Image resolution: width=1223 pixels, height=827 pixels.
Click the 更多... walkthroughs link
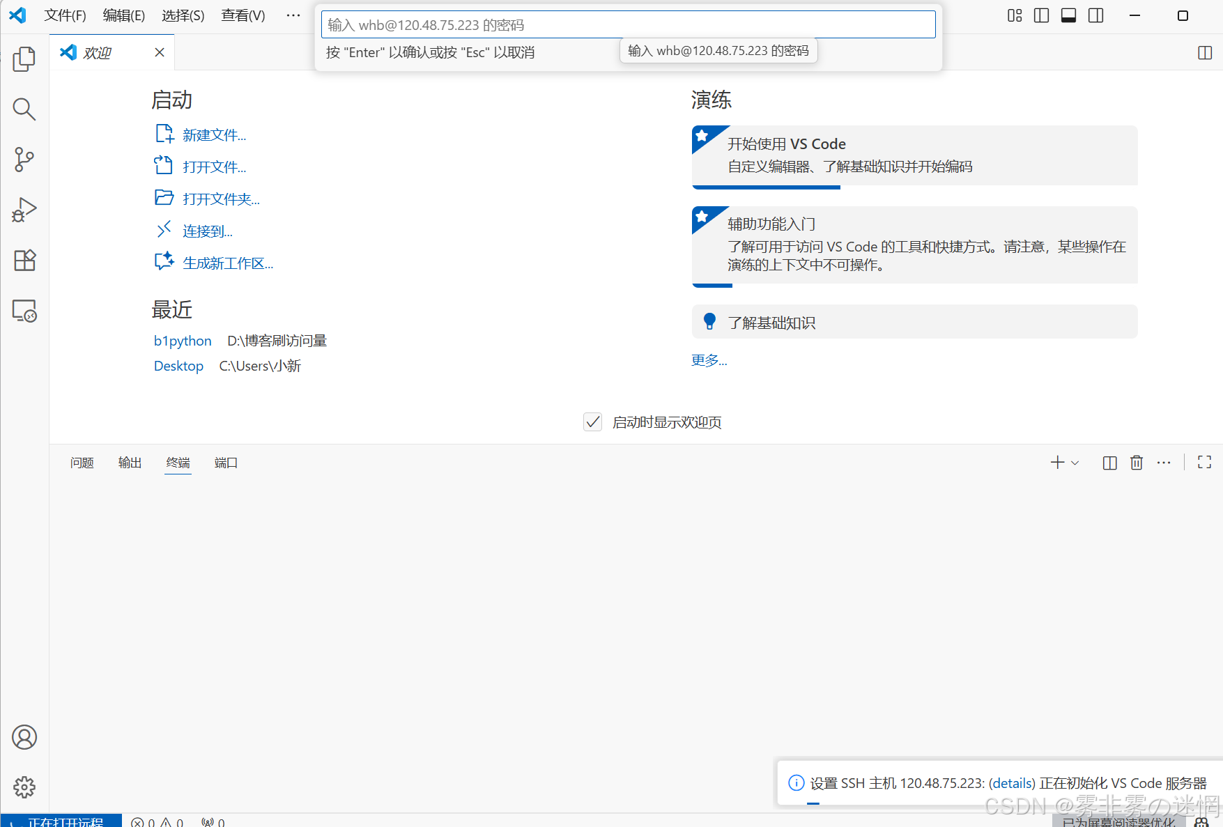coord(709,360)
